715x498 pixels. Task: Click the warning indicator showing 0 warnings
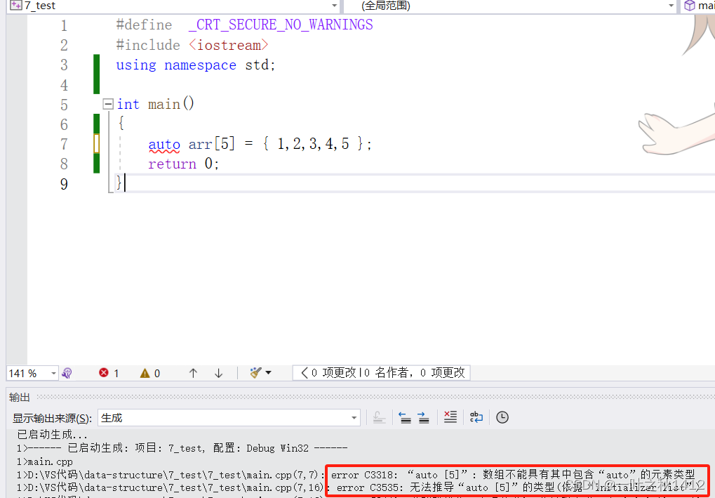(x=150, y=372)
